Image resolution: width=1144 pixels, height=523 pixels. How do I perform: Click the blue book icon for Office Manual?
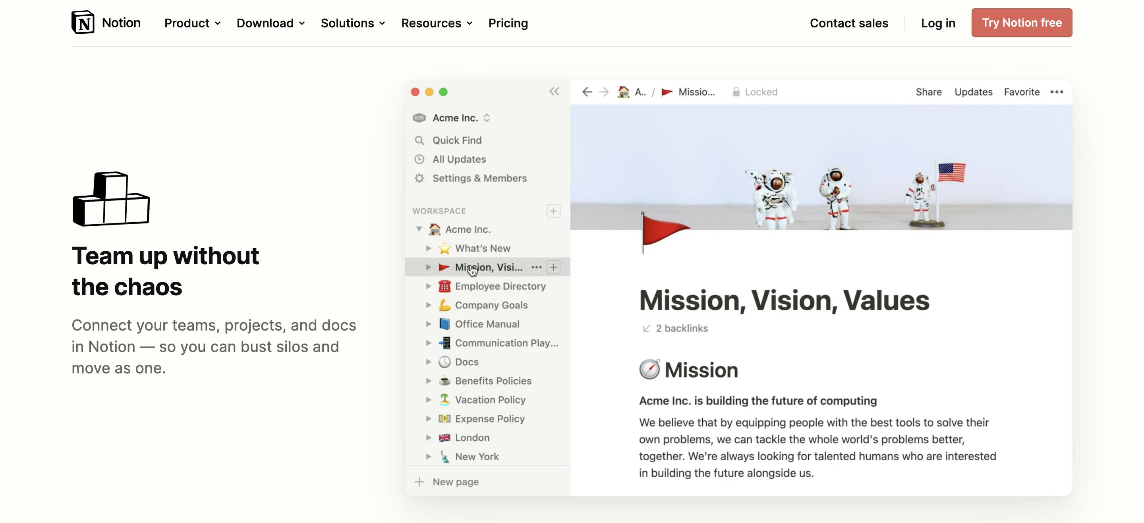point(444,324)
